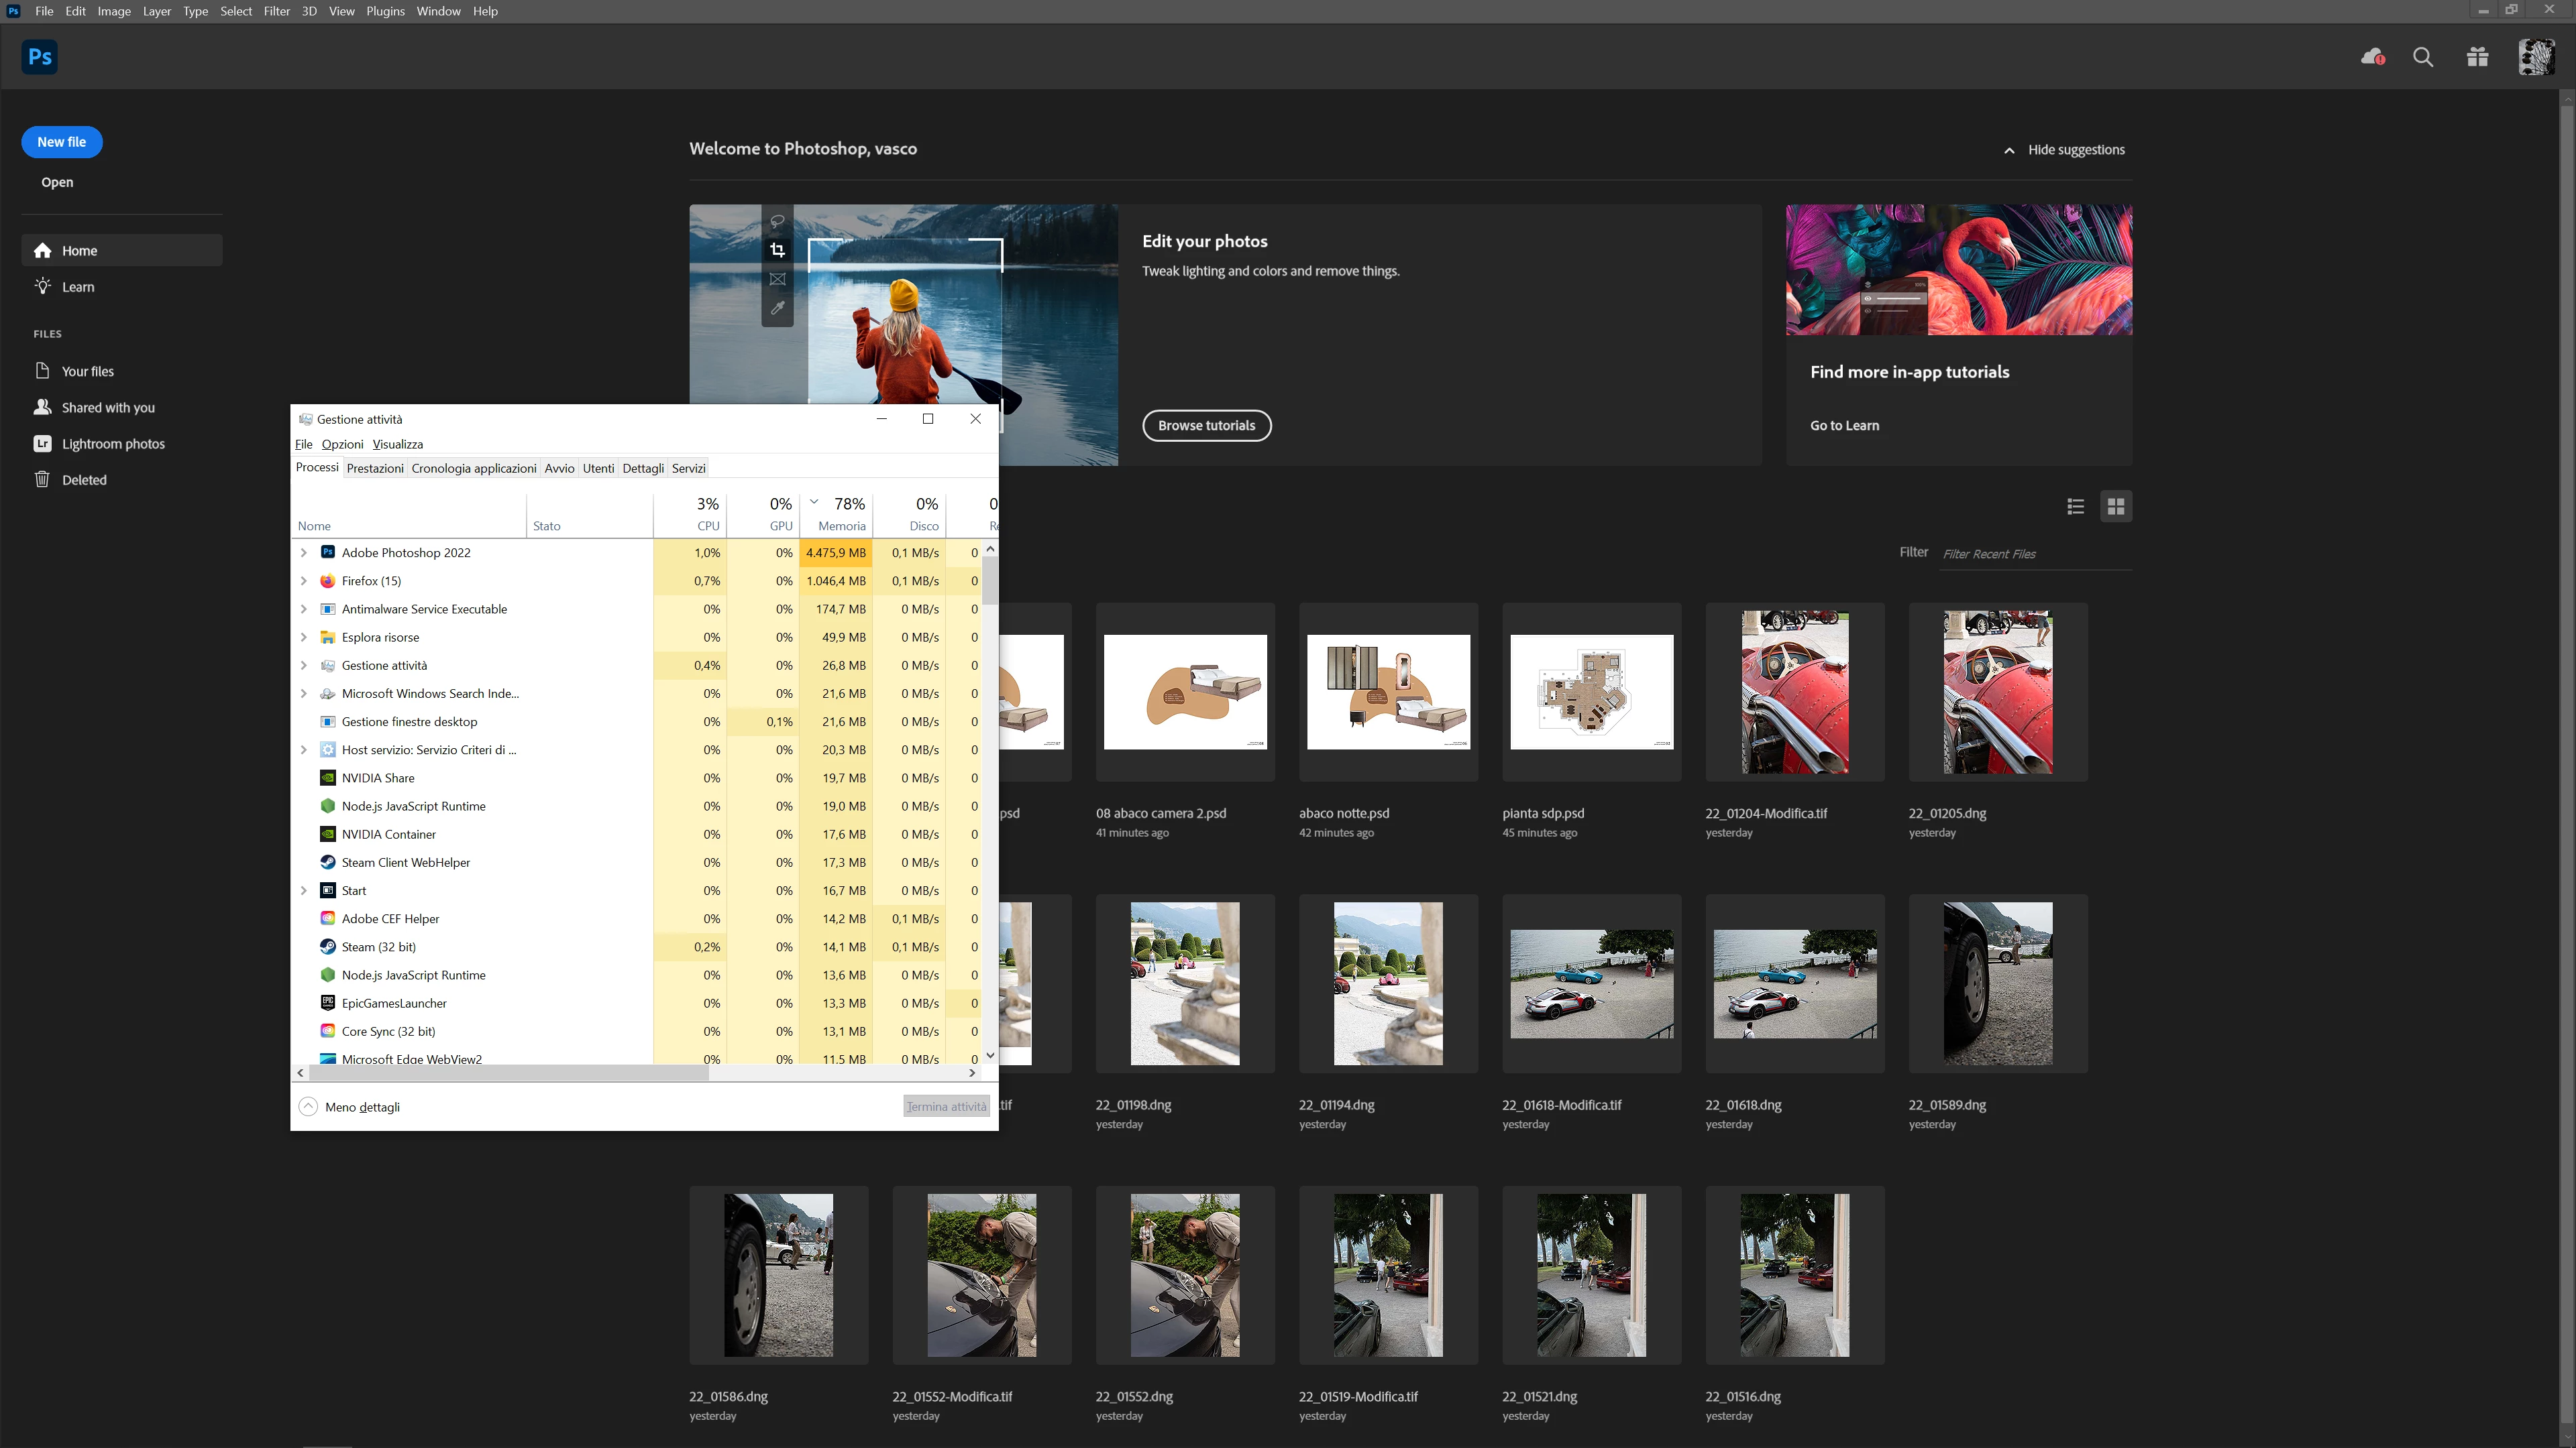The width and height of the screenshot is (2576, 1448).
Task: Expand Antimalware Service Executable row
Action: [x=304, y=609]
